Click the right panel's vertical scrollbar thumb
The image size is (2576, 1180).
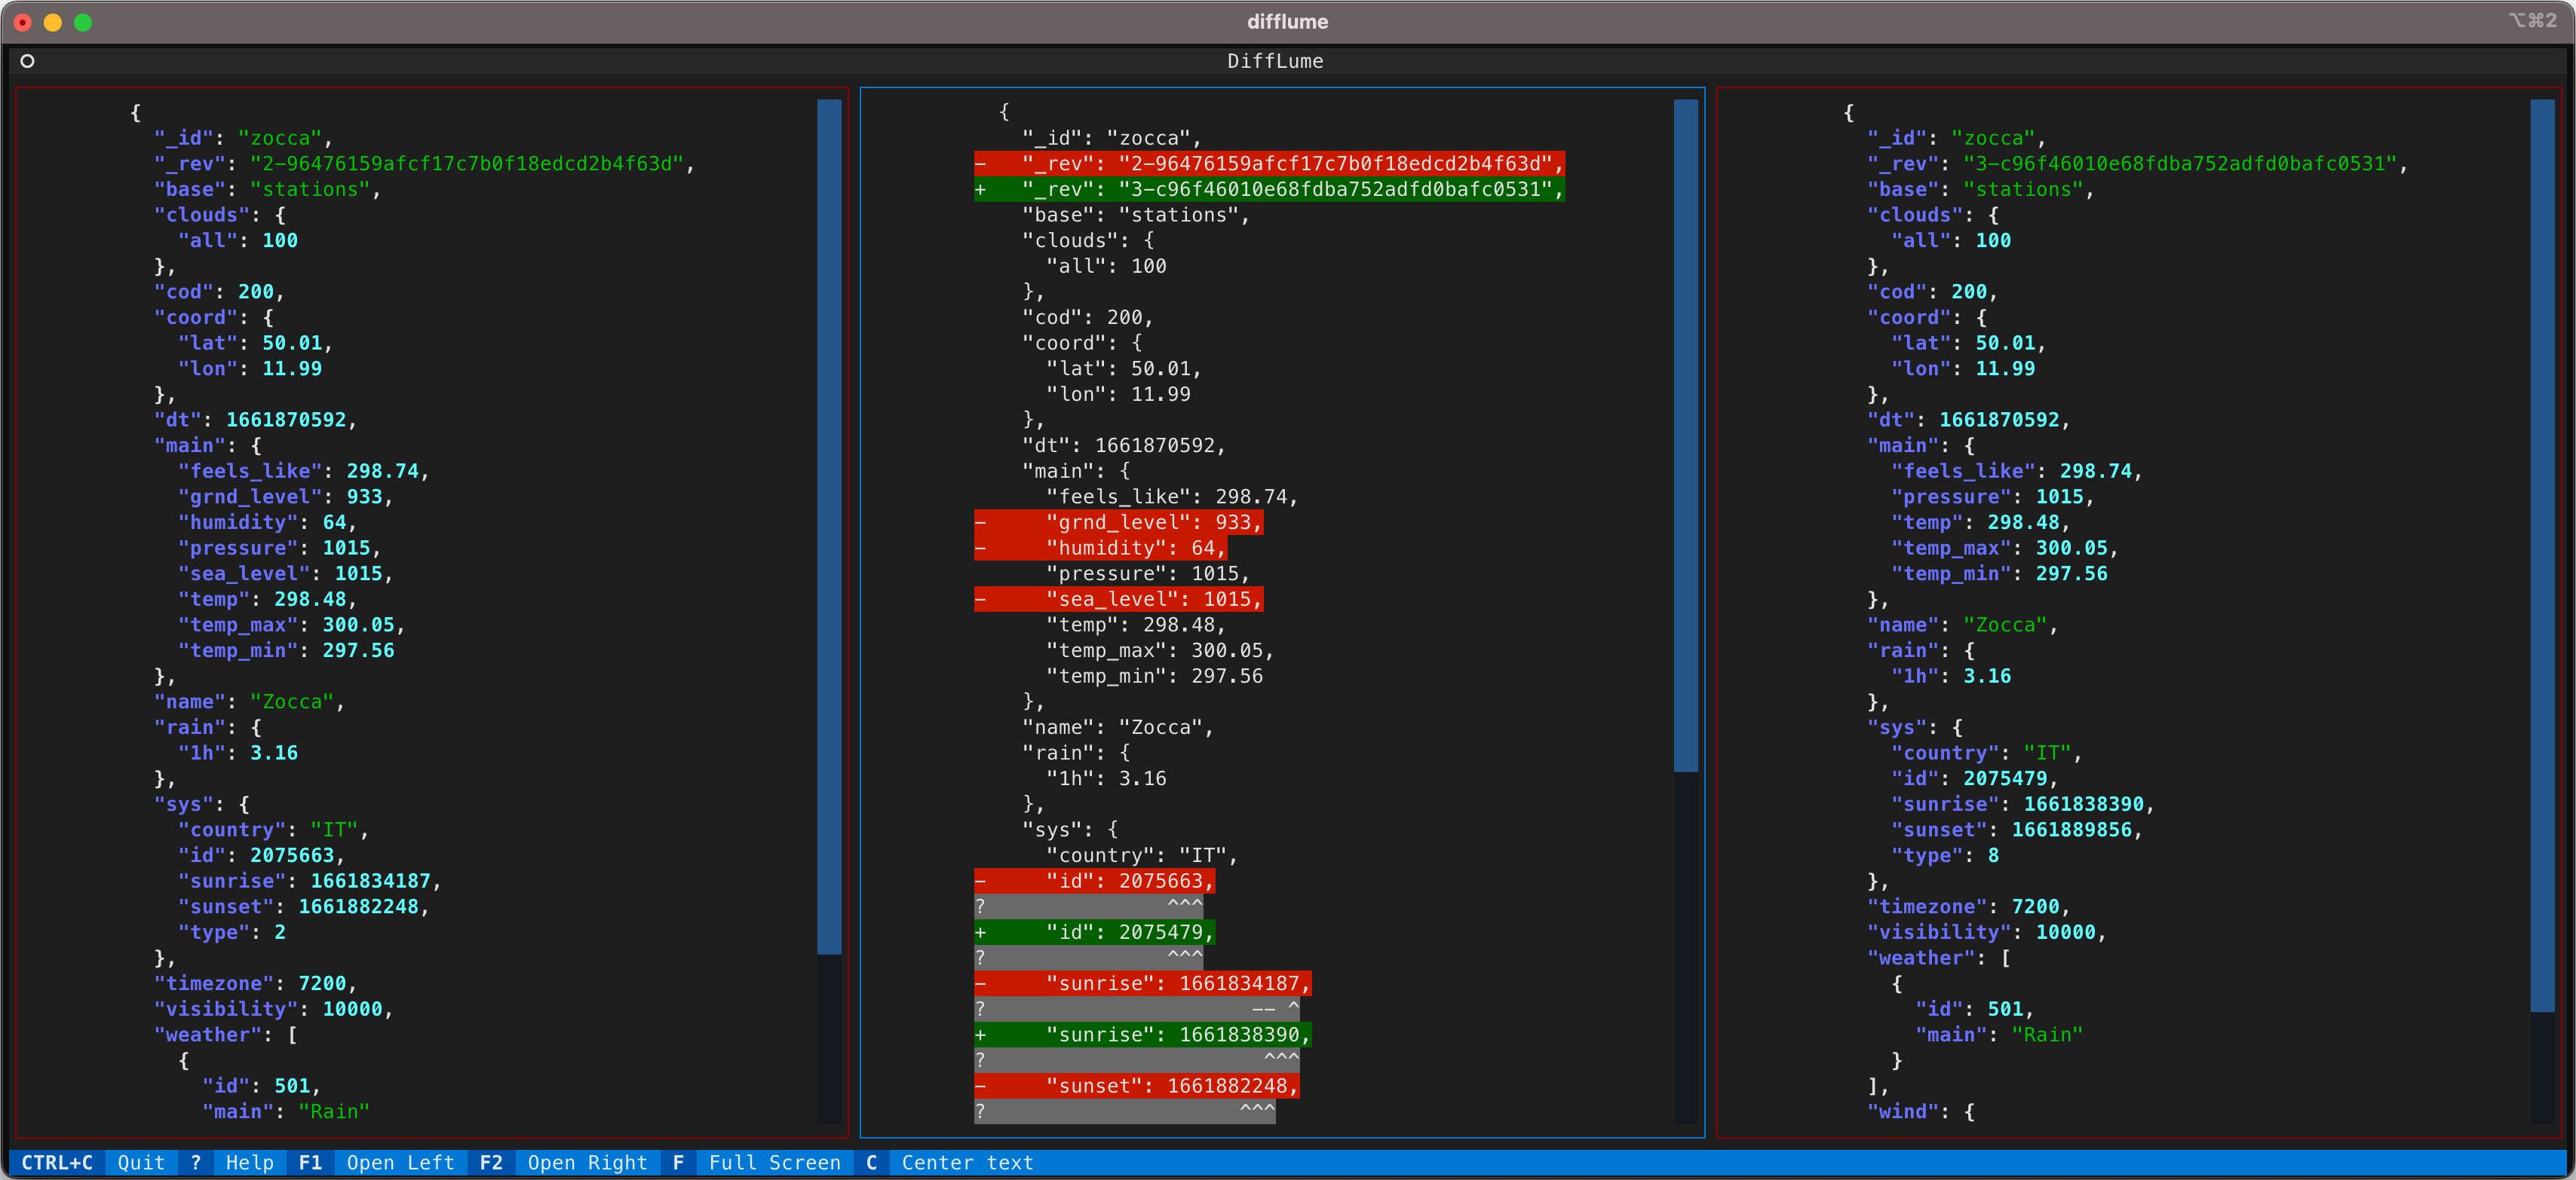2541,555
